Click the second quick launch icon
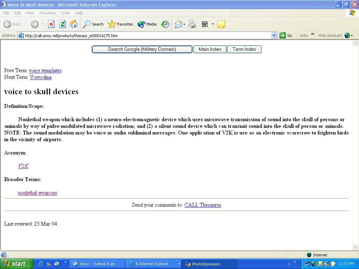The width and height of the screenshot is (359, 269). coord(49,264)
